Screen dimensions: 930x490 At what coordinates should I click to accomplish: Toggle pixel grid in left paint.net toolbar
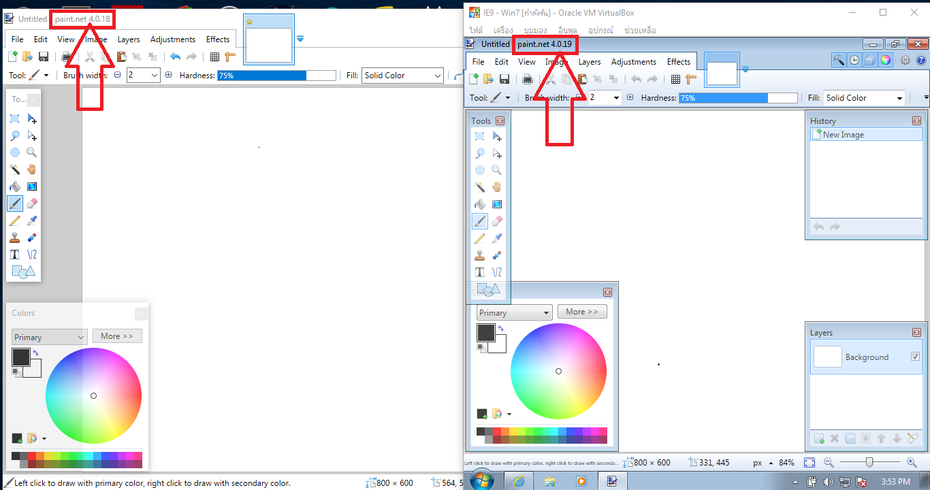[x=214, y=56]
